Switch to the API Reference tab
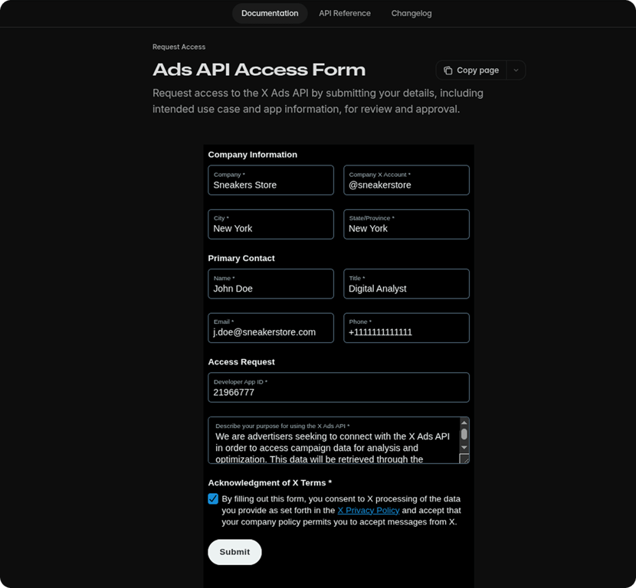636x588 pixels. (x=344, y=13)
